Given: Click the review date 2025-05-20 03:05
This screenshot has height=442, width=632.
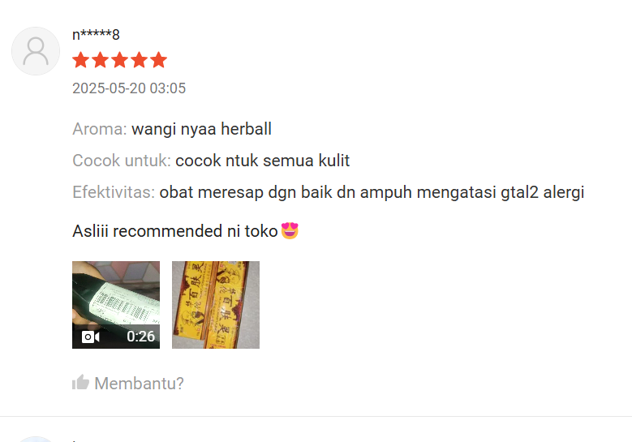Looking at the screenshot, I should (x=129, y=88).
